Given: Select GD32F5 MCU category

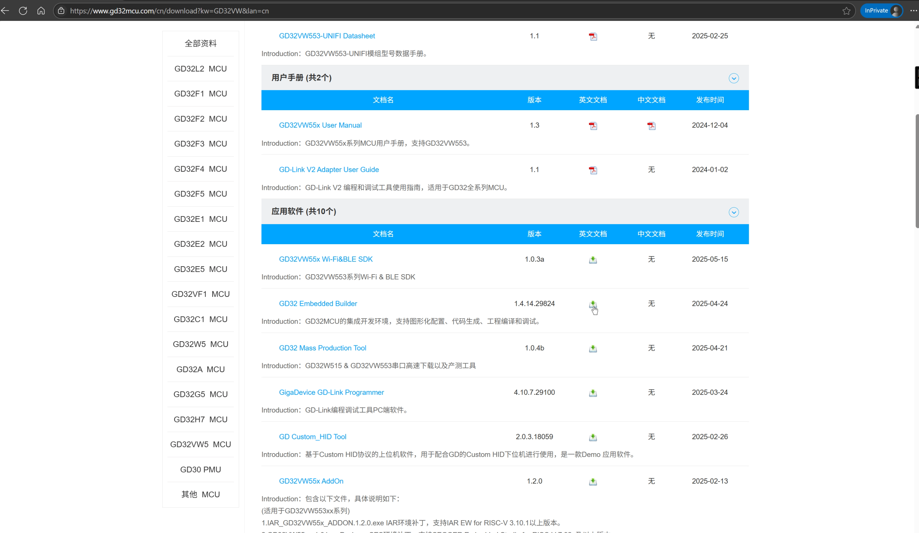Looking at the screenshot, I should click(x=201, y=194).
